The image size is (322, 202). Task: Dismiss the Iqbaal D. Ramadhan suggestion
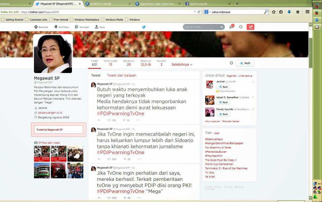pos(253,97)
